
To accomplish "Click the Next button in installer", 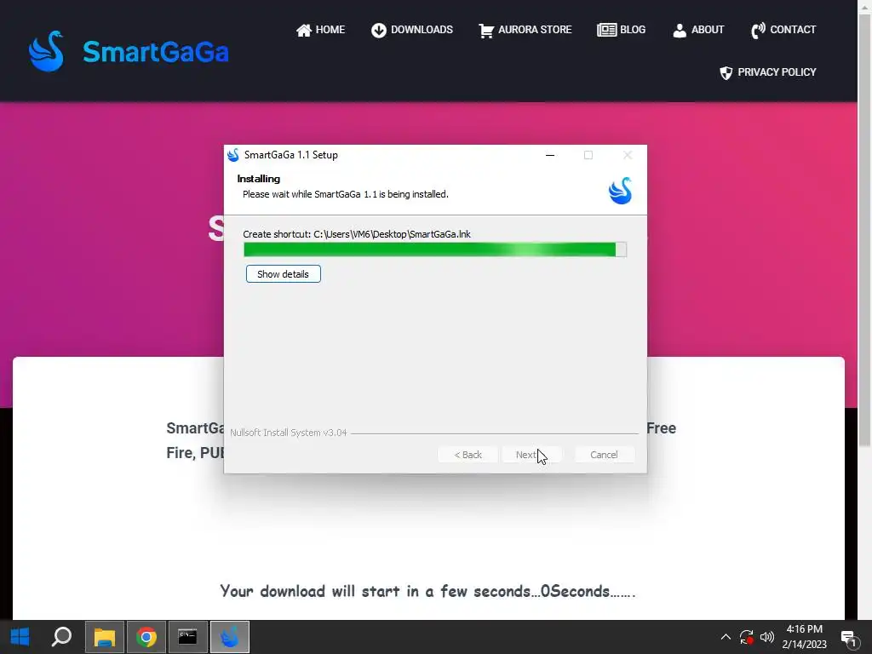I will [x=531, y=455].
